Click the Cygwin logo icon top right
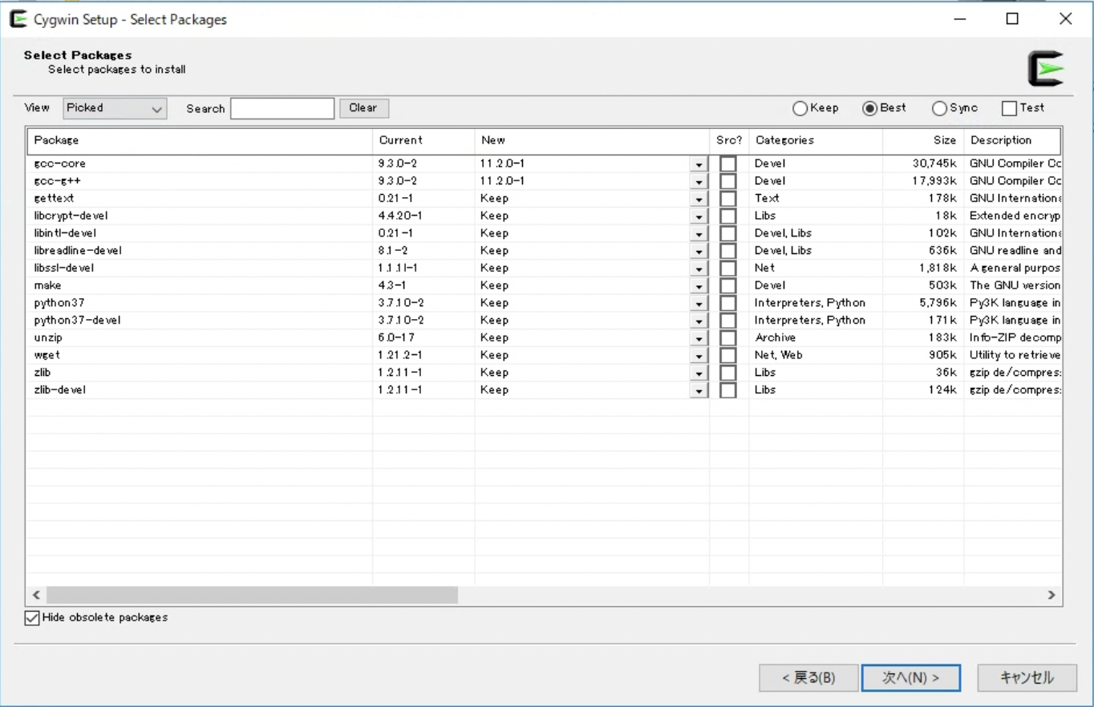 [1045, 68]
